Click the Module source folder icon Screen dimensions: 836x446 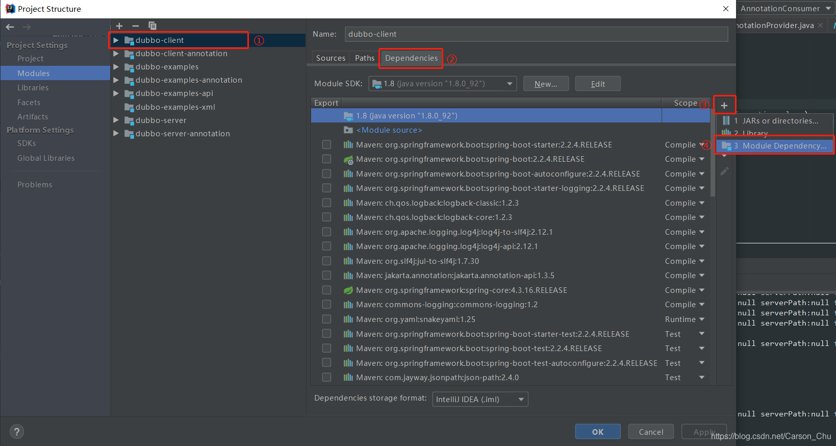click(x=348, y=130)
